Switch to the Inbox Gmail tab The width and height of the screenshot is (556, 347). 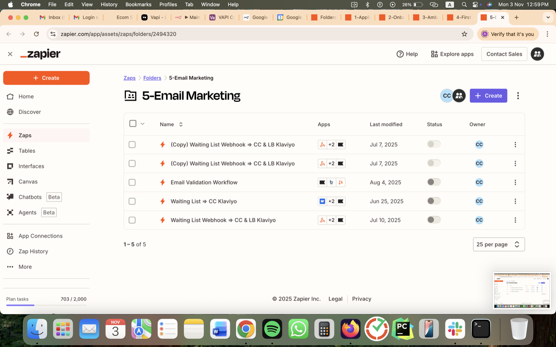pos(52,17)
